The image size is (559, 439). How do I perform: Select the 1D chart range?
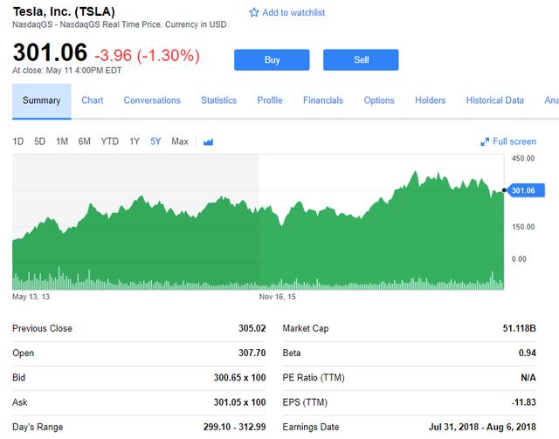click(x=18, y=141)
